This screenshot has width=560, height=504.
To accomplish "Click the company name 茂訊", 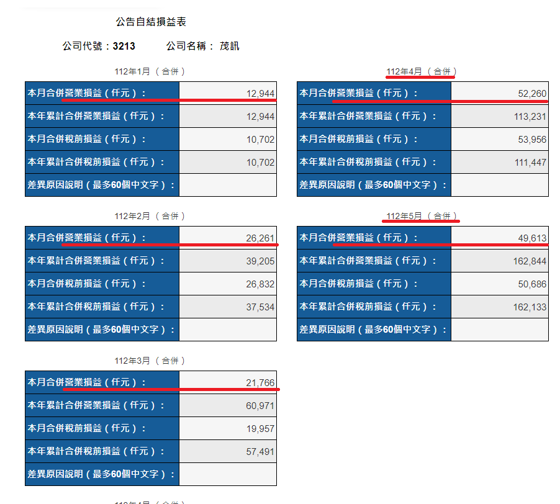I will [x=229, y=47].
